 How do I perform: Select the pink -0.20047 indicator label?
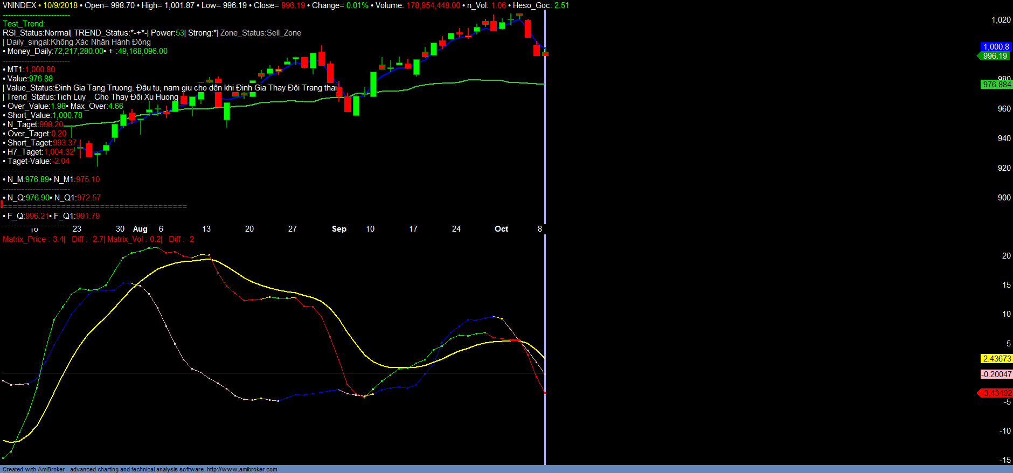[996, 374]
